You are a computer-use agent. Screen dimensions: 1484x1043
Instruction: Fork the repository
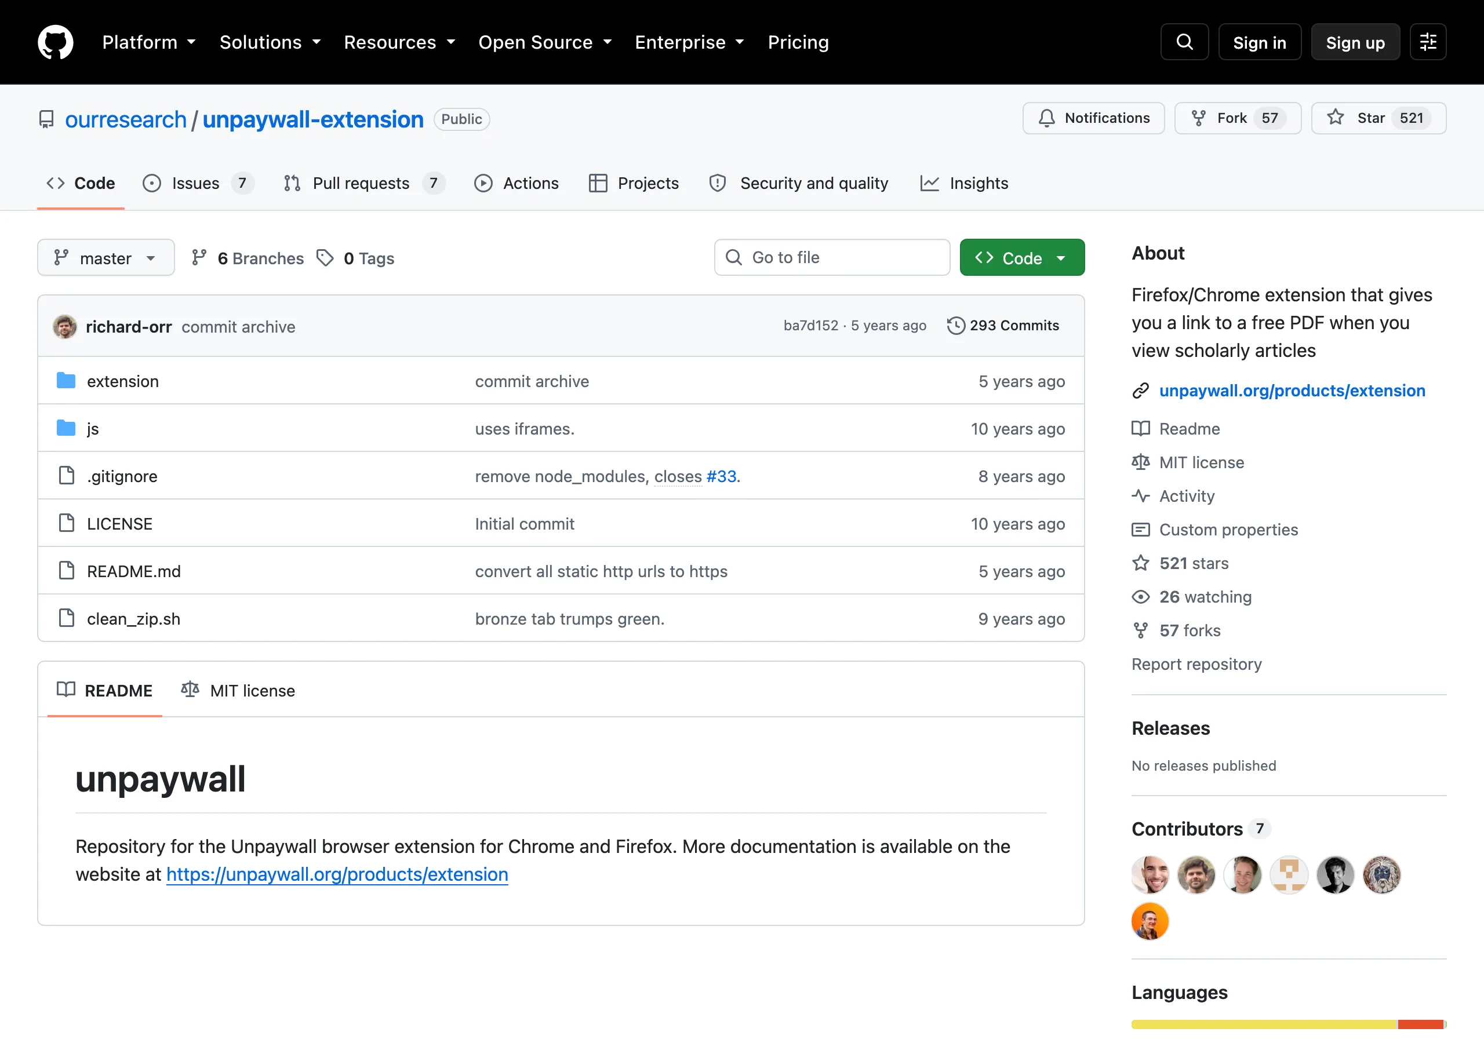click(x=1238, y=118)
